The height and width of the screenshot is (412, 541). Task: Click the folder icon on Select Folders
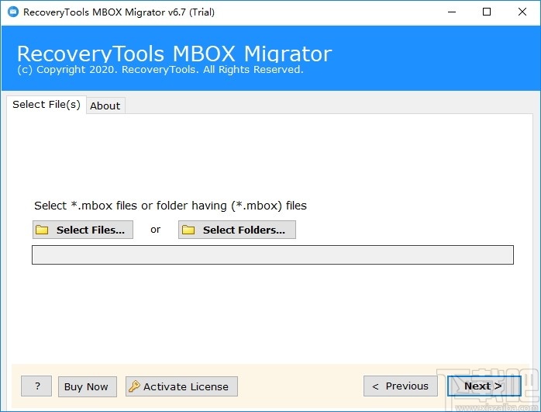click(188, 230)
